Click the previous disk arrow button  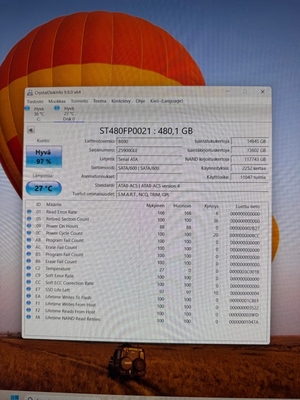31,130
